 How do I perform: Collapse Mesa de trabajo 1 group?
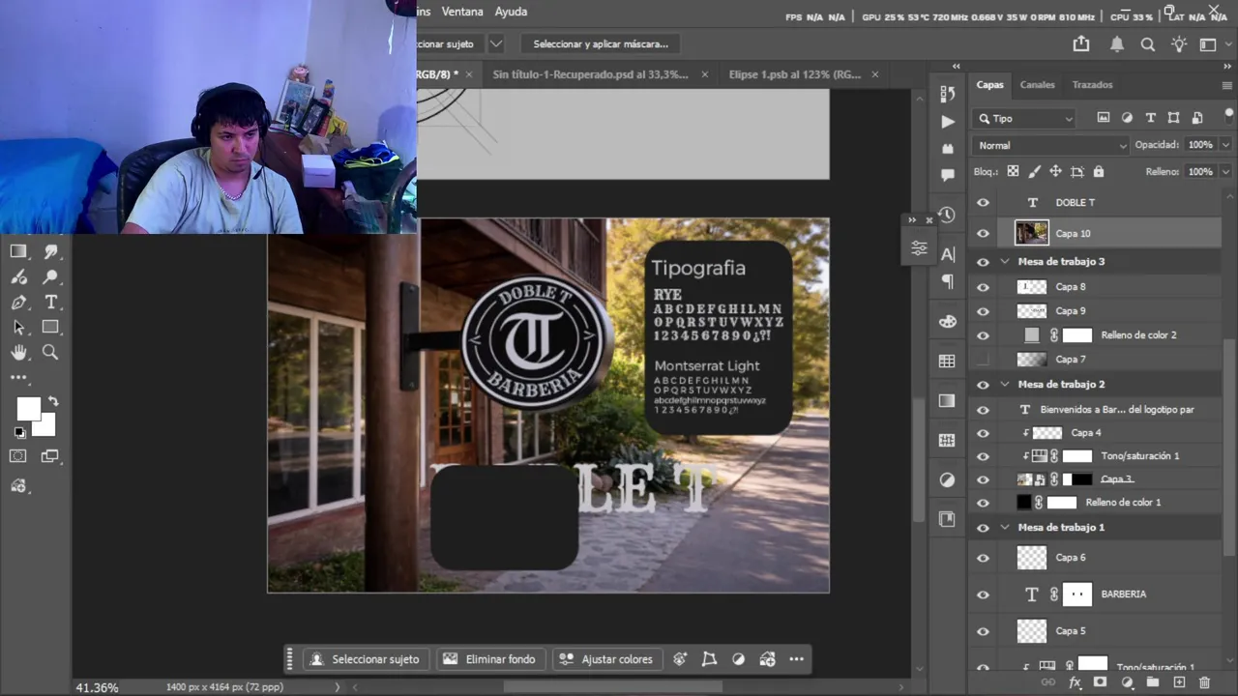click(x=1005, y=528)
